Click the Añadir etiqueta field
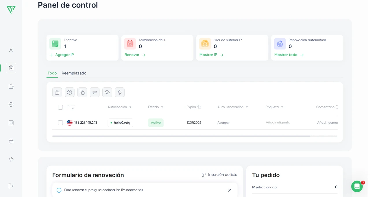370x197 pixels. click(x=278, y=123)
